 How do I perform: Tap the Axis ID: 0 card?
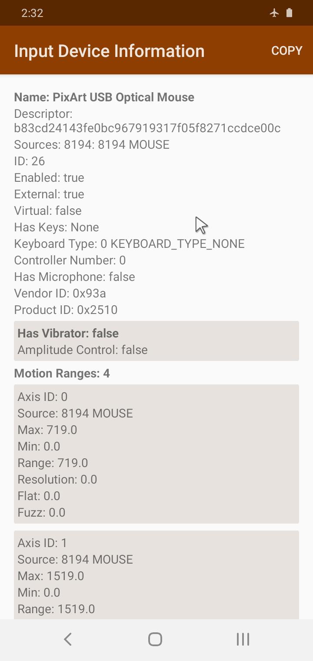(156, 454)
